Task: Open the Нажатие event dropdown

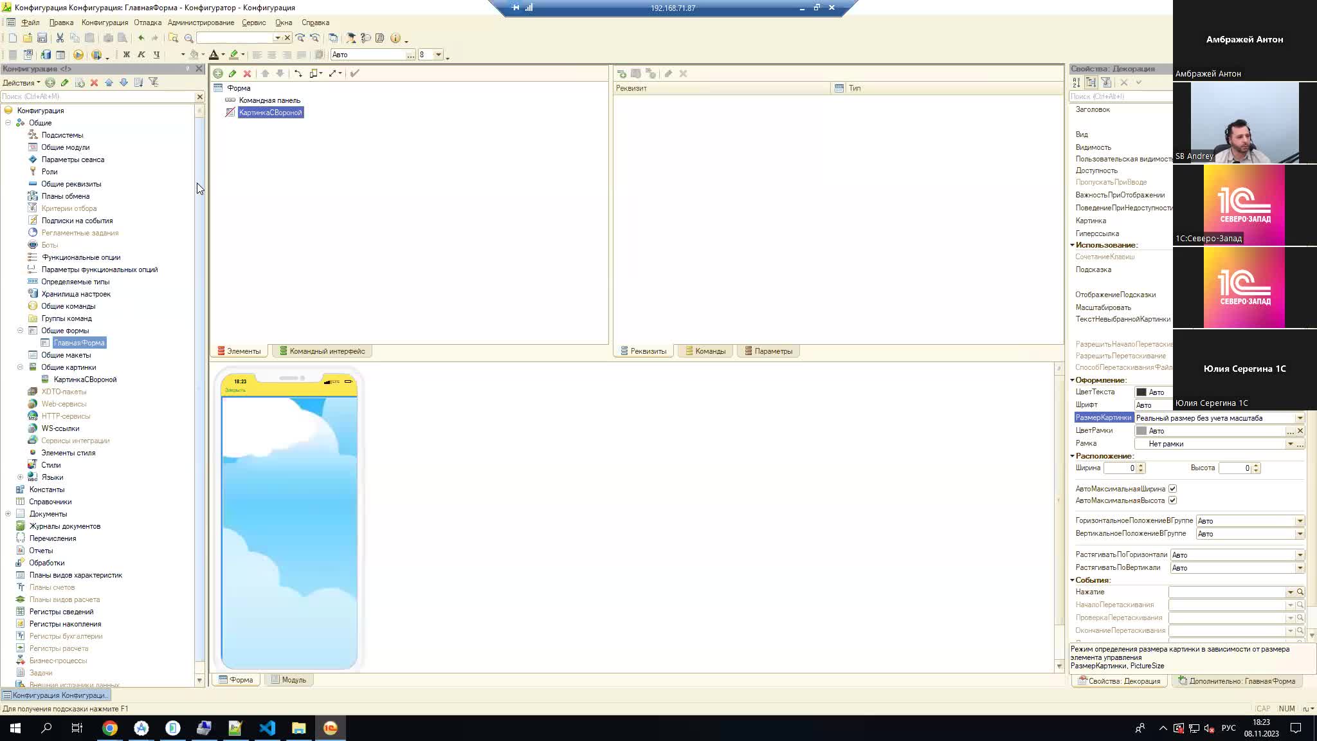Action: [1290, 592]
